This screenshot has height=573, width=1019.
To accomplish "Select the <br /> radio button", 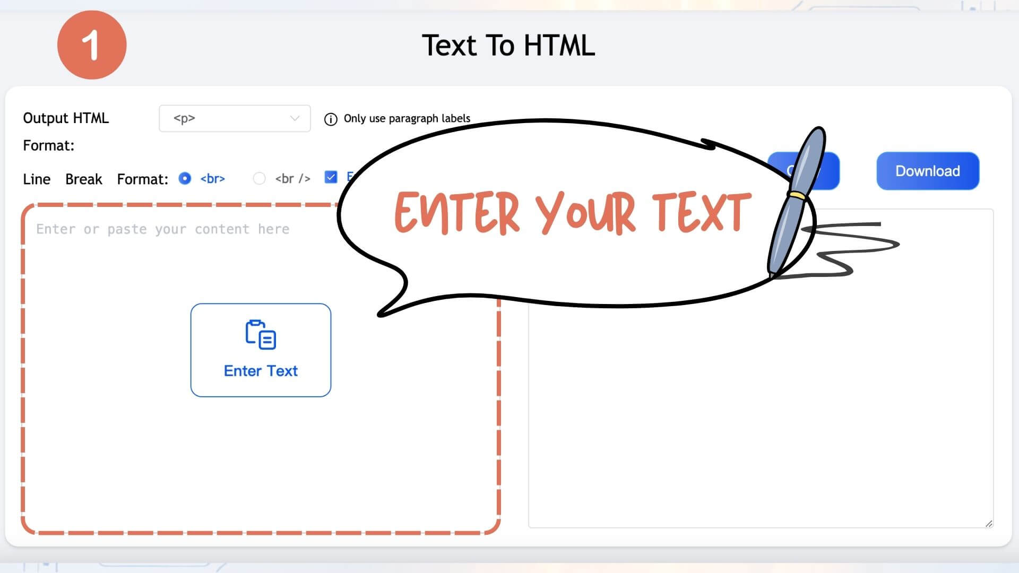I will (x=258, y=177).
